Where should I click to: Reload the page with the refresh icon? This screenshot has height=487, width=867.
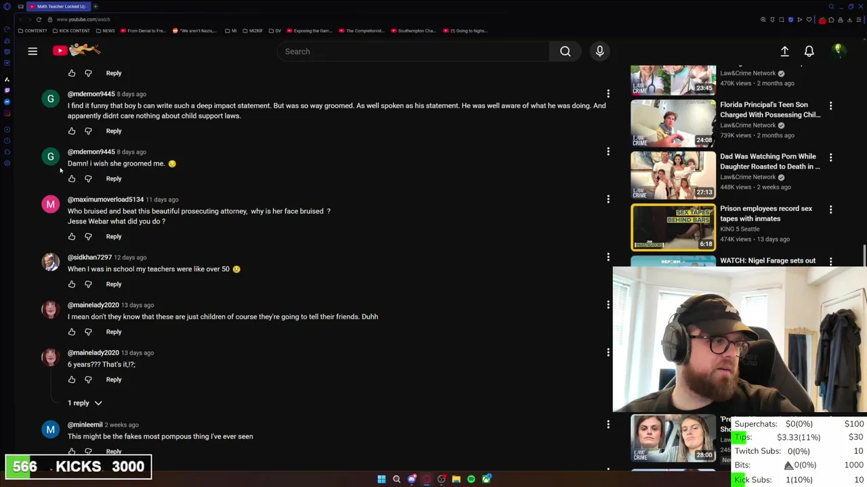tap(39, 20)
